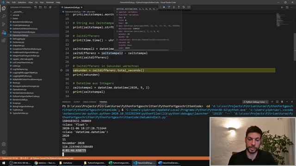Open the Edit menu
This screenshot has width=296, height=166.
pos(14,2)
